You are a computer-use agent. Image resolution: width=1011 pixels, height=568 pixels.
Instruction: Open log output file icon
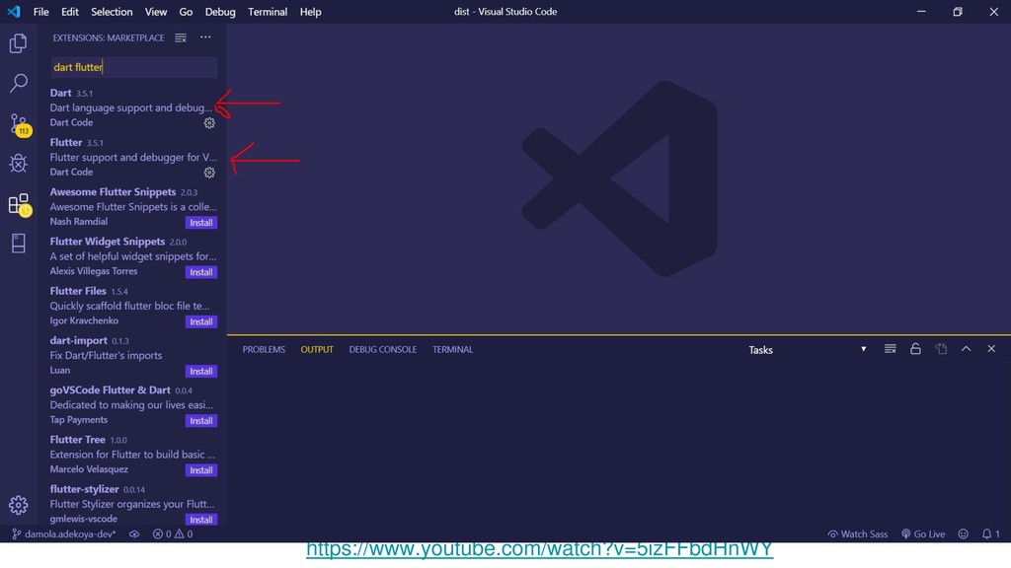941,349
